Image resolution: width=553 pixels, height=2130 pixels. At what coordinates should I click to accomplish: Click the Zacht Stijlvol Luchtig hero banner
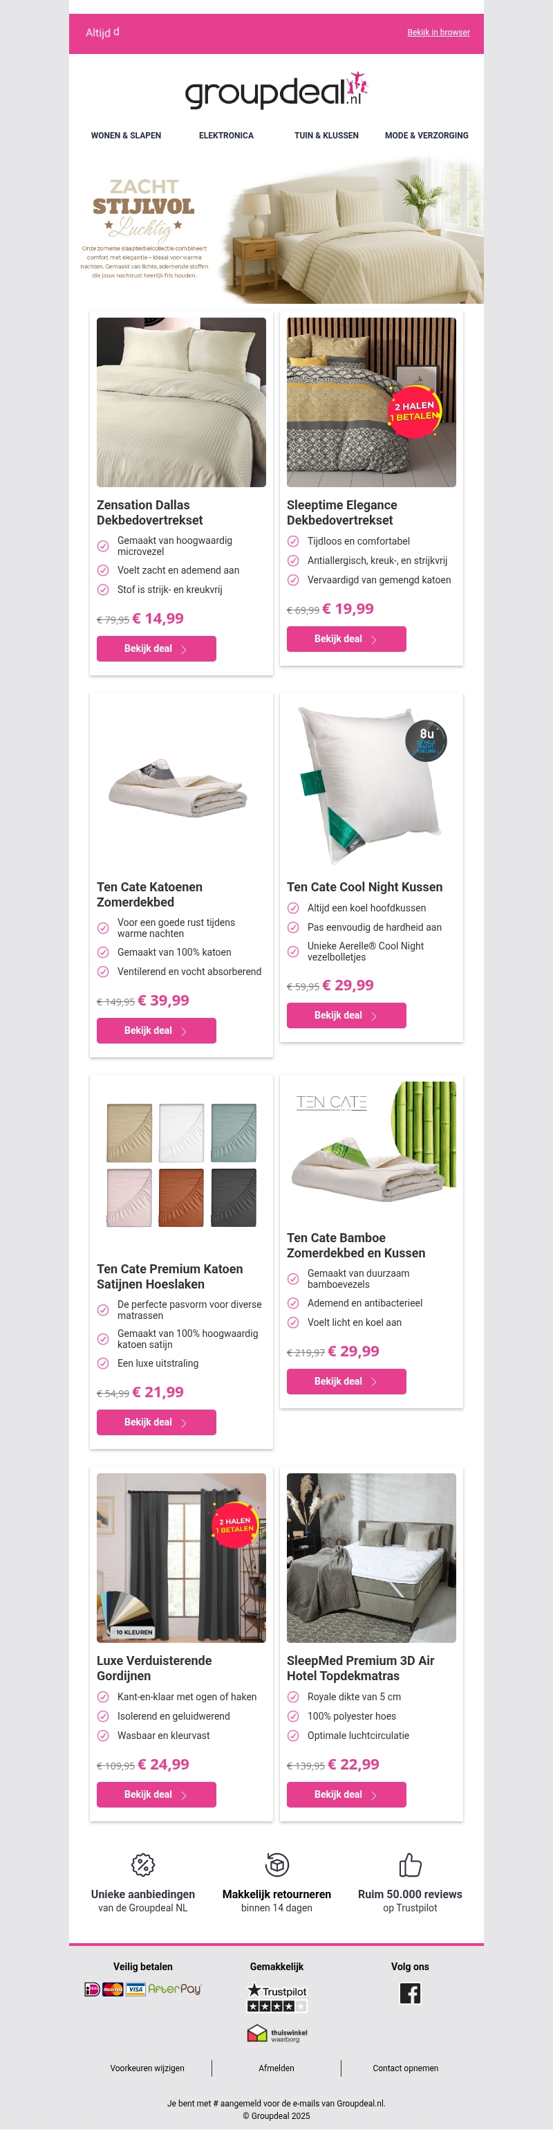click(x=276, y=230)
